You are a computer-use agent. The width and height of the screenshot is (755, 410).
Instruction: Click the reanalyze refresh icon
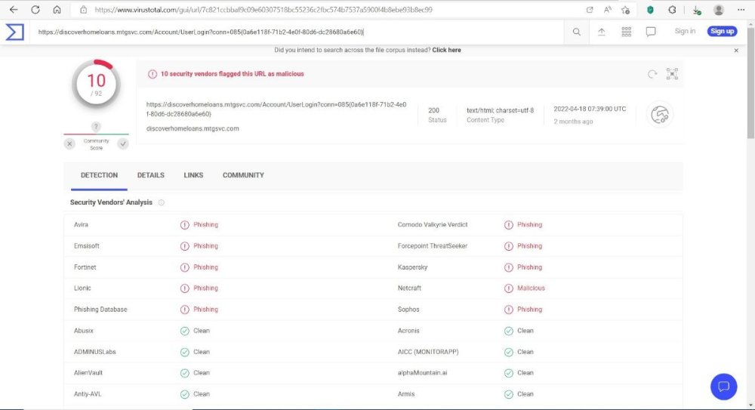[652, 74]
